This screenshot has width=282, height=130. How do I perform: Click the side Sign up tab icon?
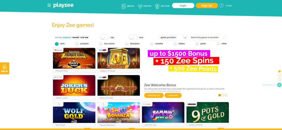click(x=4, y=68)
